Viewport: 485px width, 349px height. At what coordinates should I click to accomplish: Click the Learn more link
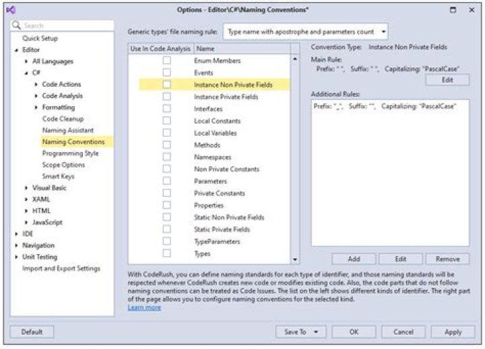click(144, 307)
